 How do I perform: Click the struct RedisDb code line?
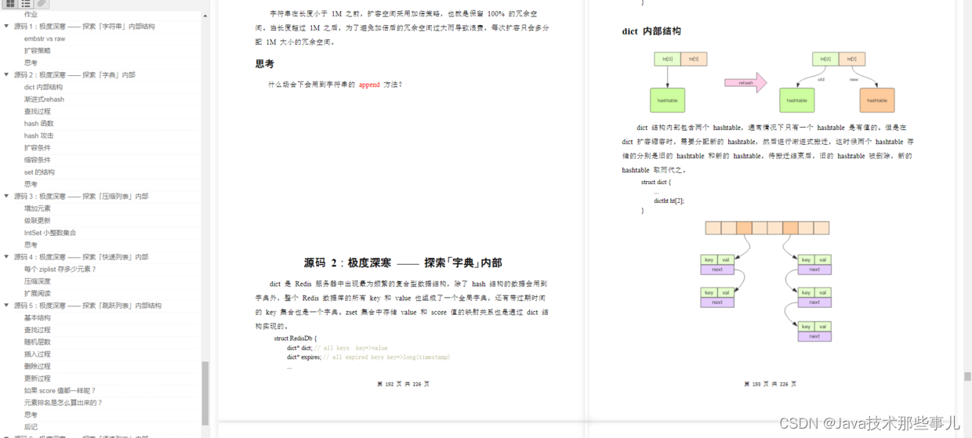point(295,338)
